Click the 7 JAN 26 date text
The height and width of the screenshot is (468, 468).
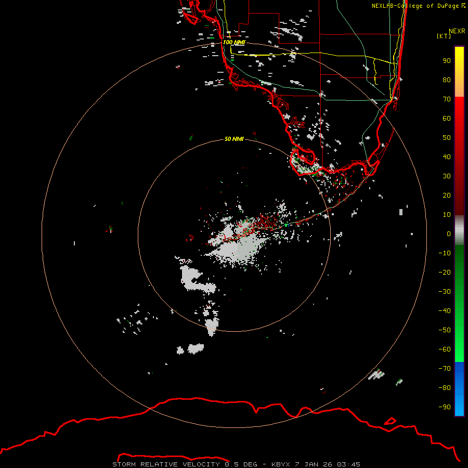click(313, 464)
